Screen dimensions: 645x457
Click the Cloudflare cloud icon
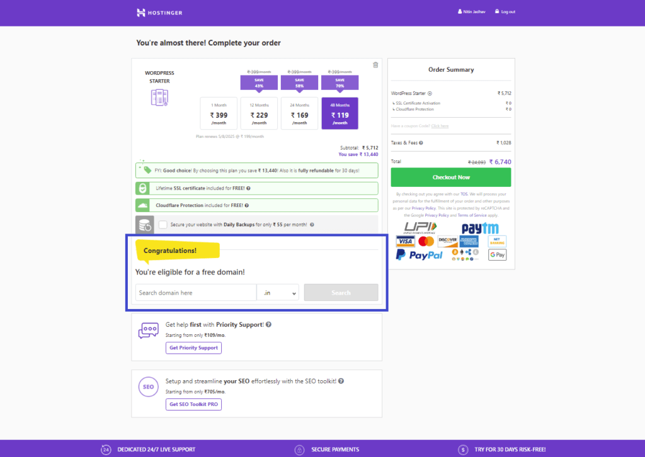point(142,205)
